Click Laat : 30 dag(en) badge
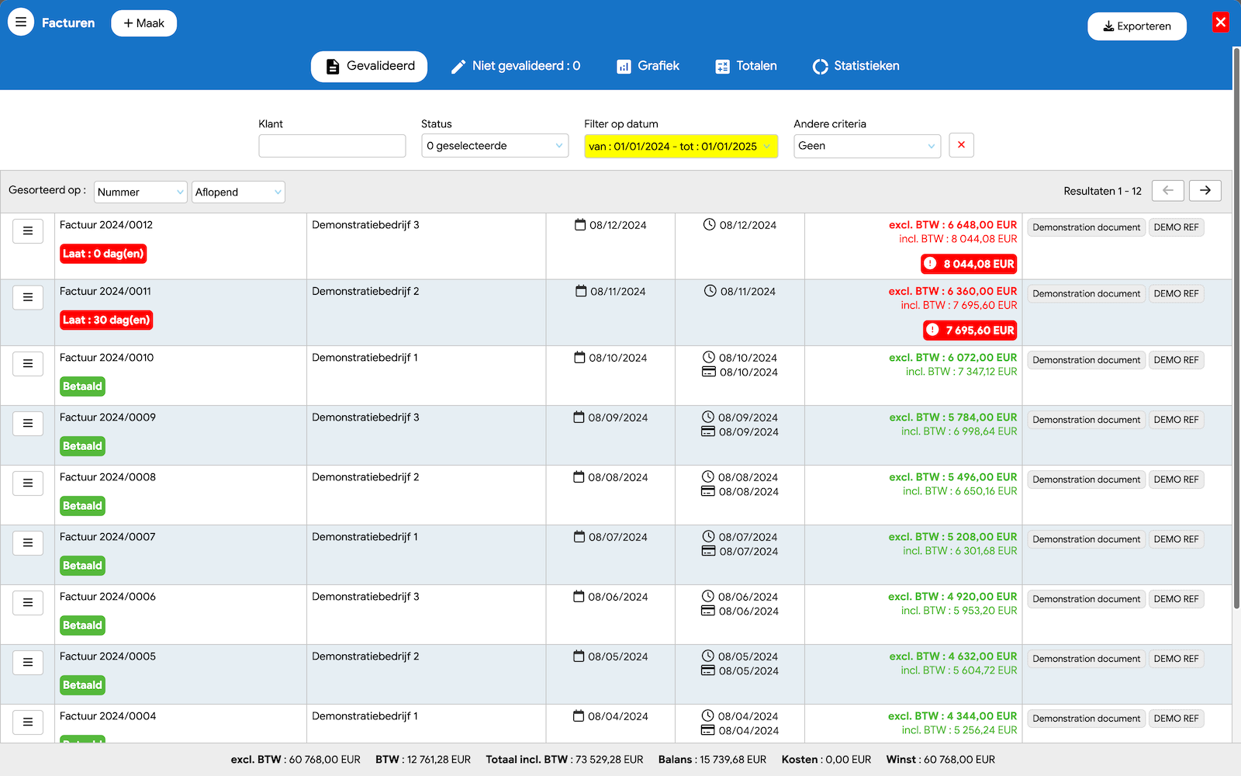Image resolution: width=1241 pixels, height=776 pixels. [106, 320]
